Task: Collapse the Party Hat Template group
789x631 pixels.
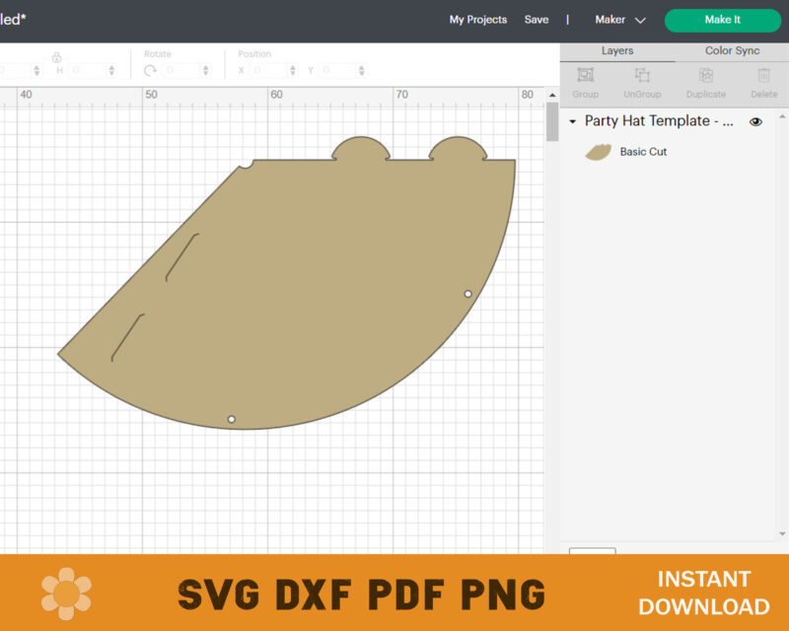Action: tap(572, 121)
